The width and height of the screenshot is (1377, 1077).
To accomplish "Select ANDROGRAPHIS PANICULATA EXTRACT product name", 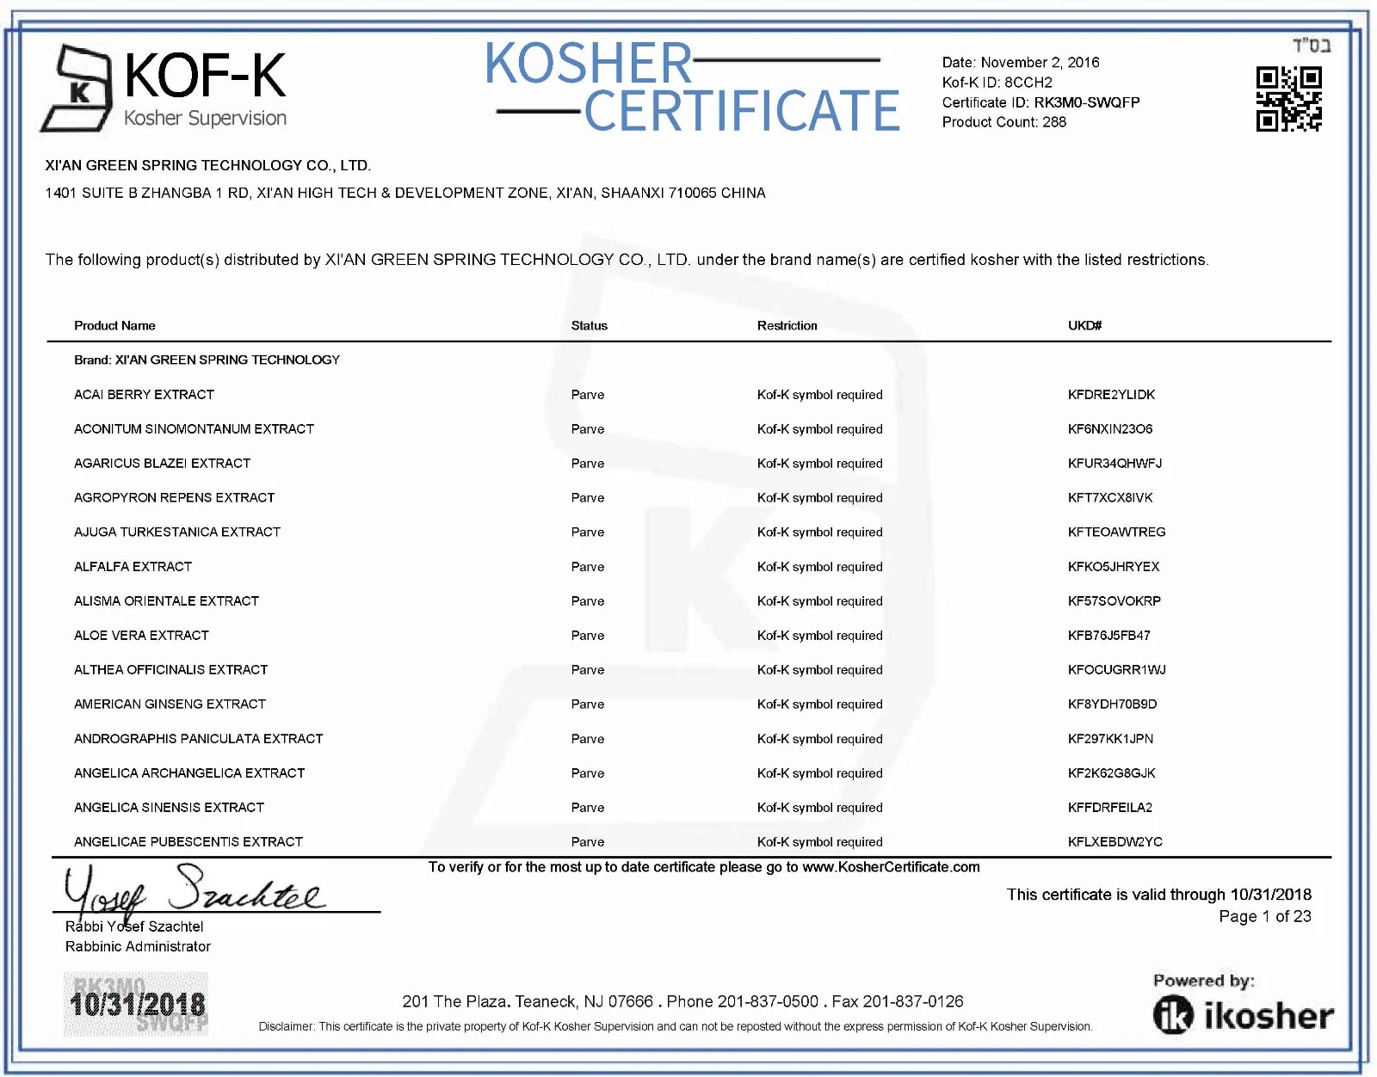I will point(198,738).
